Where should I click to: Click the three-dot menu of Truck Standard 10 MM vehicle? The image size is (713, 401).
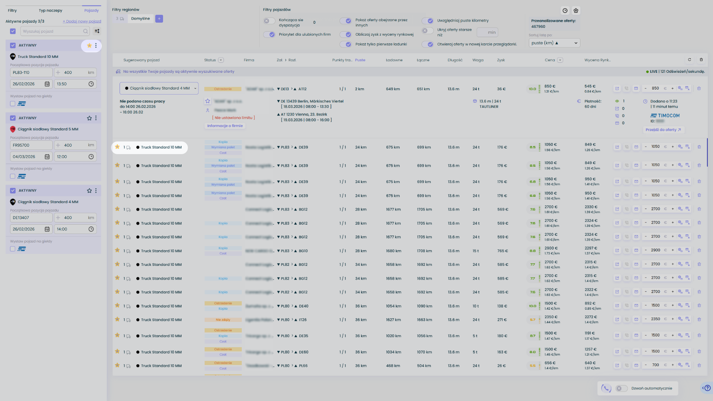coord(96,45)
